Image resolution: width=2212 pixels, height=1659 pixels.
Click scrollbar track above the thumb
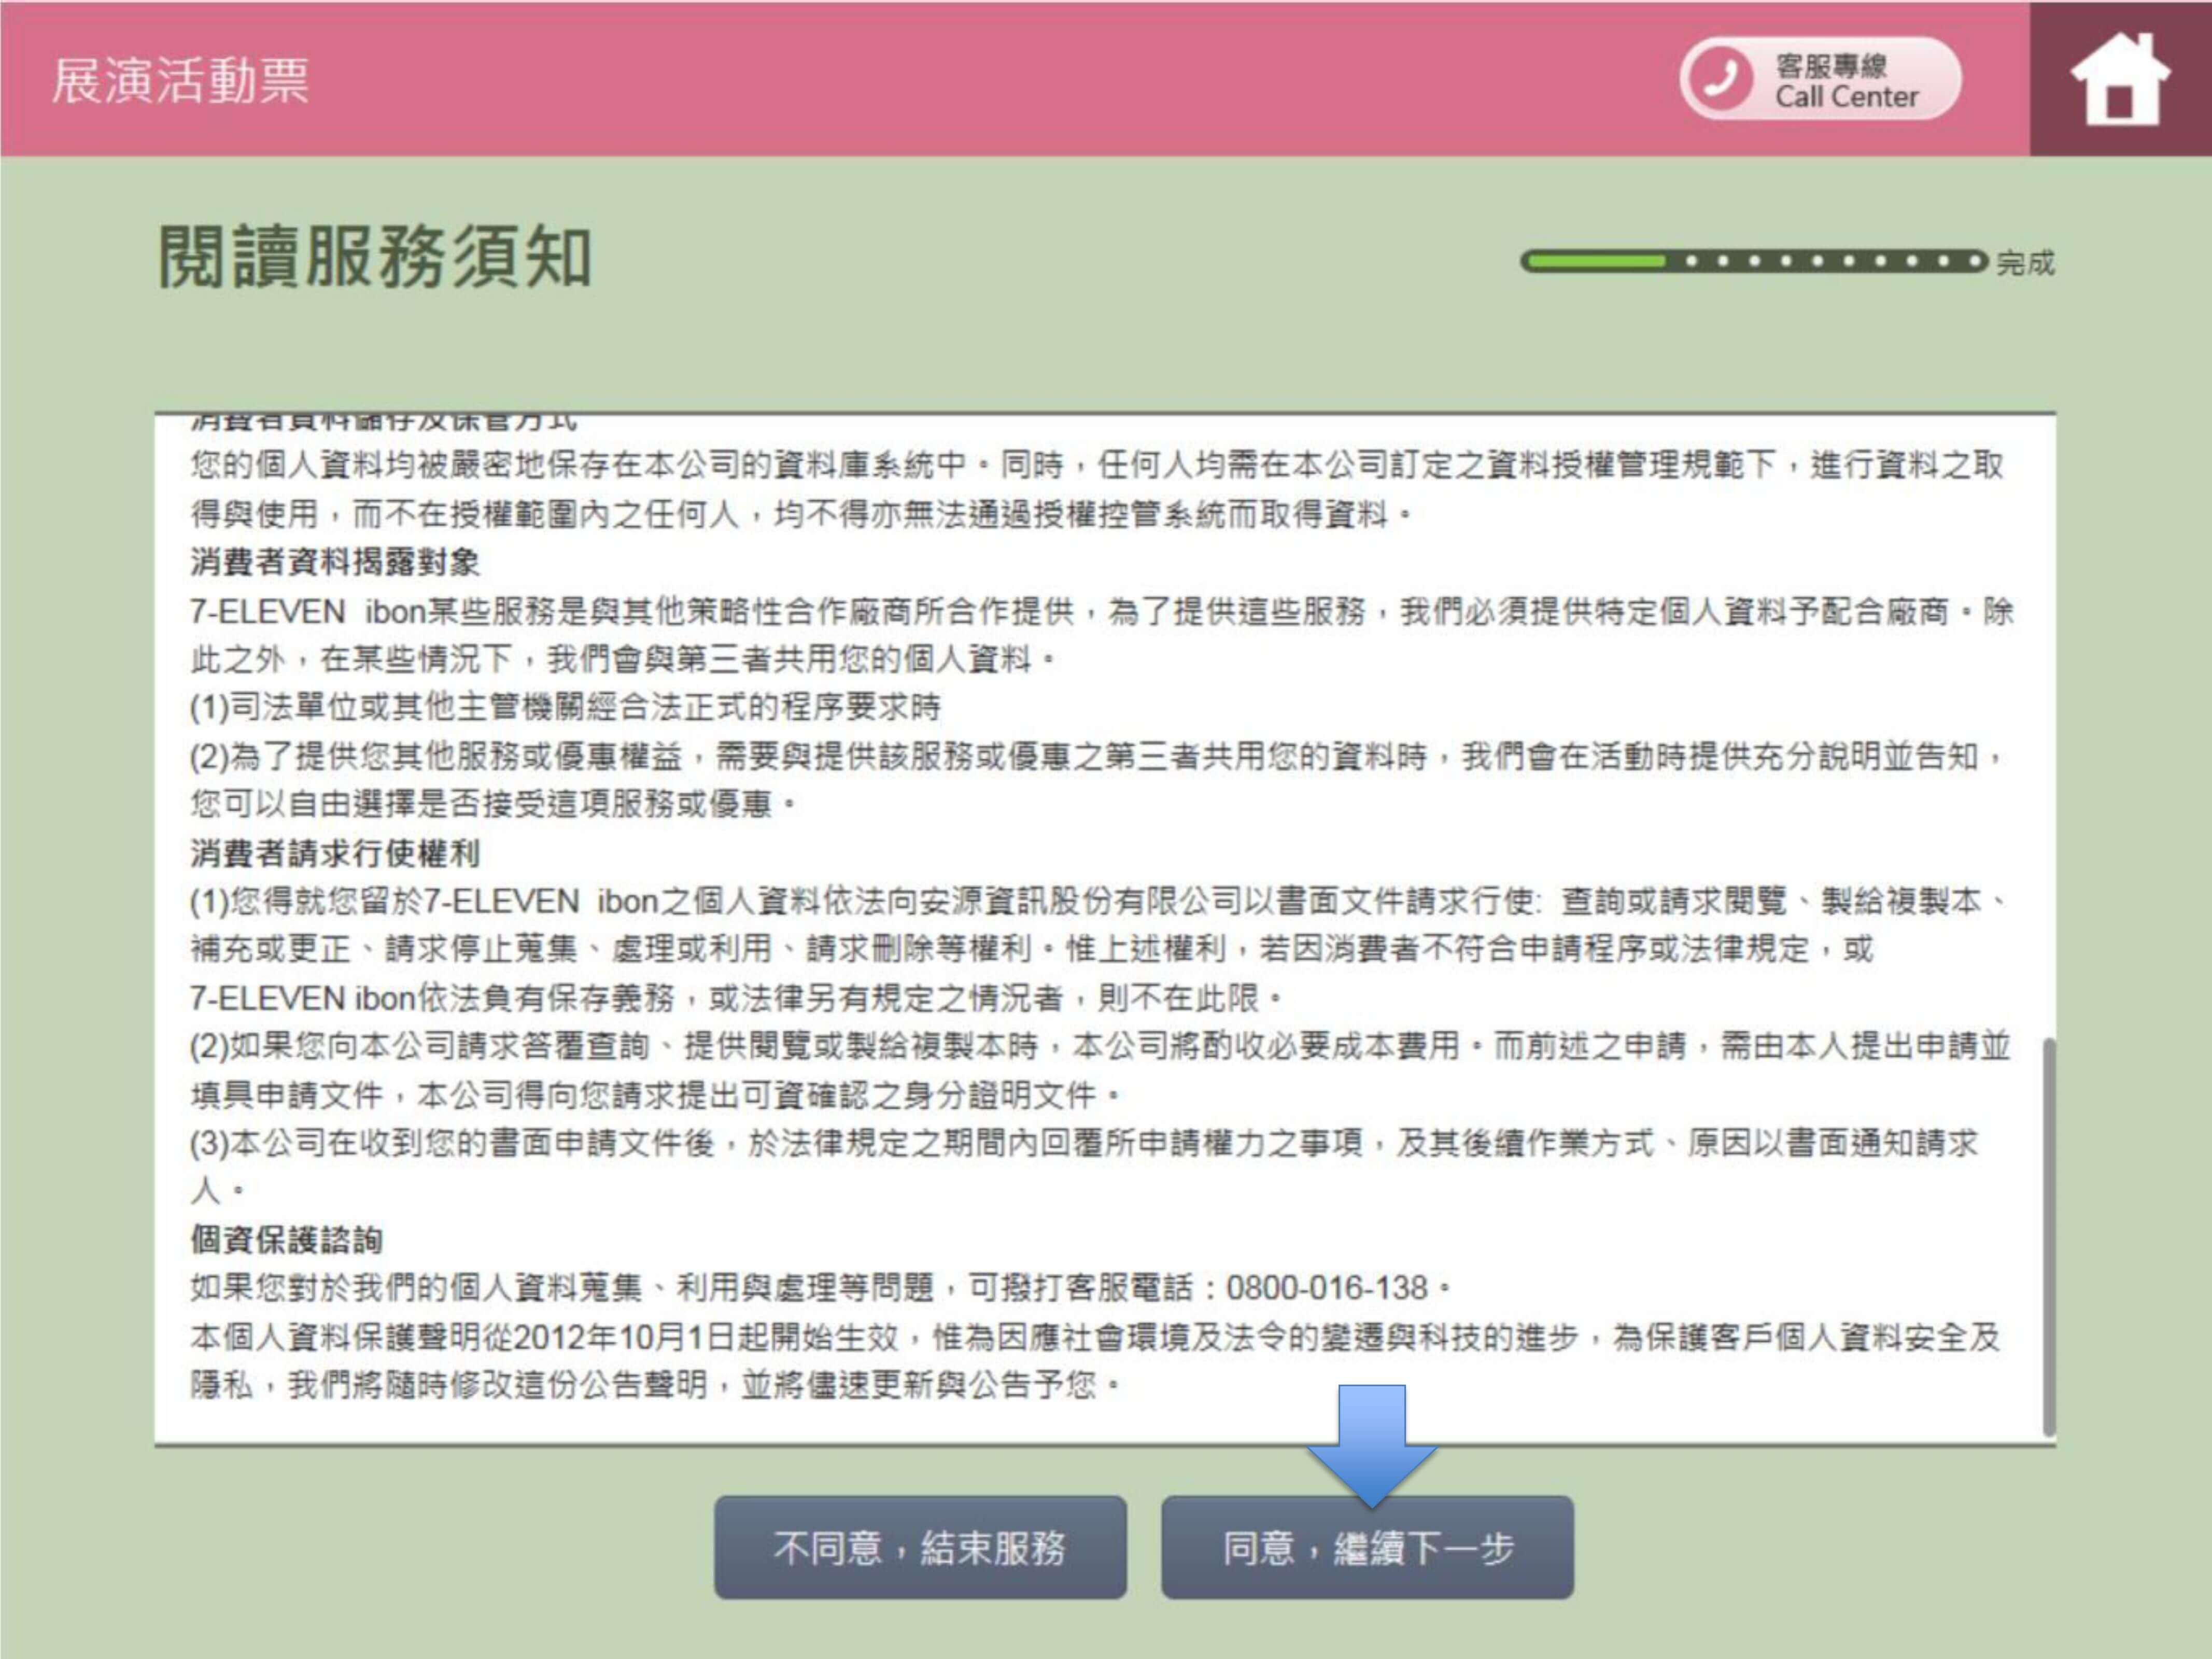tap(2048, 720)
